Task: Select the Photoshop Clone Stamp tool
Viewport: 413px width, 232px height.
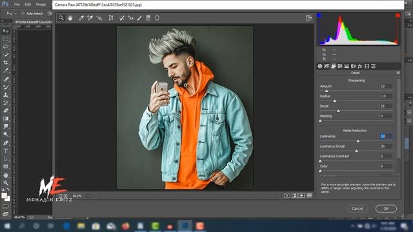Action: click(6, 95)
